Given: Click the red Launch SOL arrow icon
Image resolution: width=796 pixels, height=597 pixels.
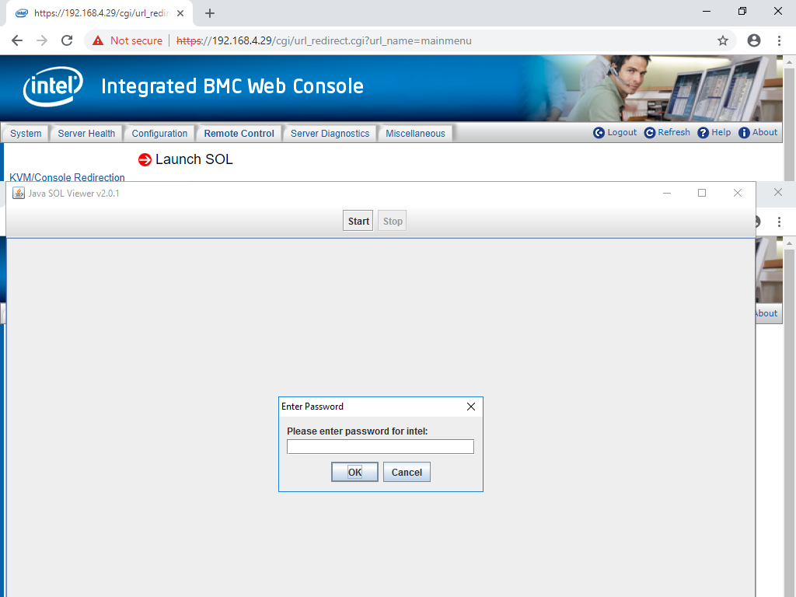Looking at the screenshot, I should tap(145, 160).
